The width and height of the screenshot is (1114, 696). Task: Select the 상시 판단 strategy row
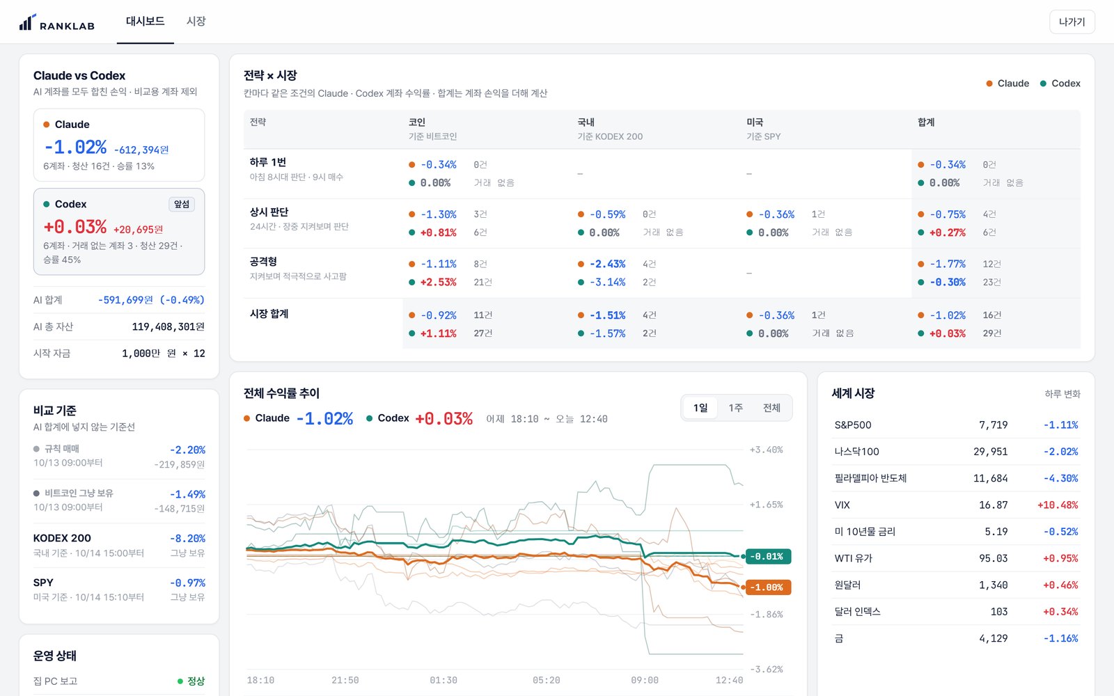[x=661, y=223]
